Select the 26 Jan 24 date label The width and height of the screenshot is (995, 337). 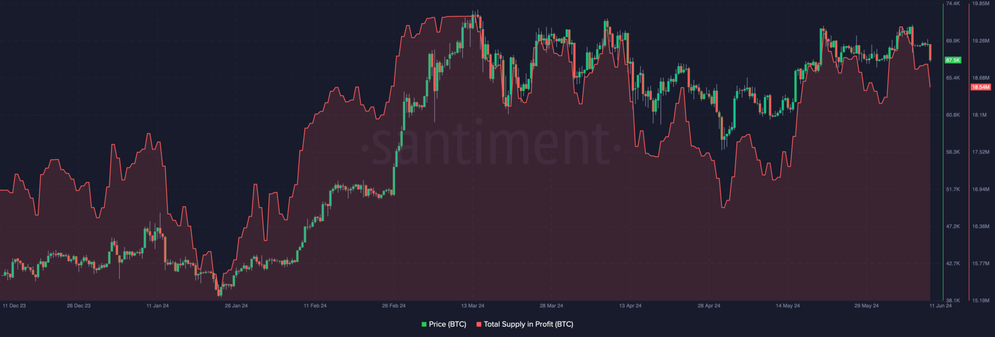(236, 306)
